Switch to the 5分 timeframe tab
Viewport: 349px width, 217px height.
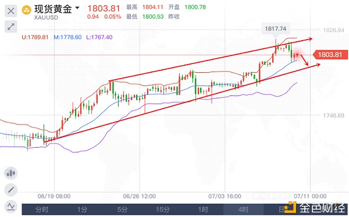tap(122, 209)
